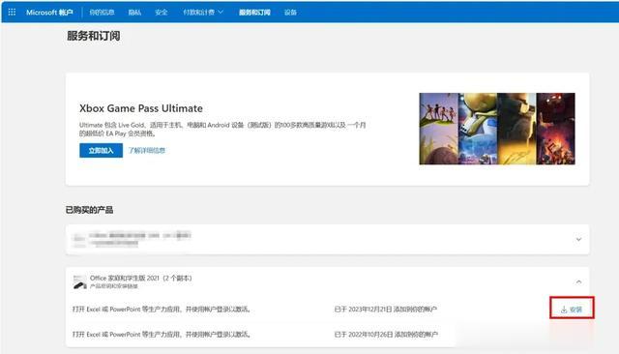
Task: Click the Office 2021 product icon
Action: [x=79, y=282]
